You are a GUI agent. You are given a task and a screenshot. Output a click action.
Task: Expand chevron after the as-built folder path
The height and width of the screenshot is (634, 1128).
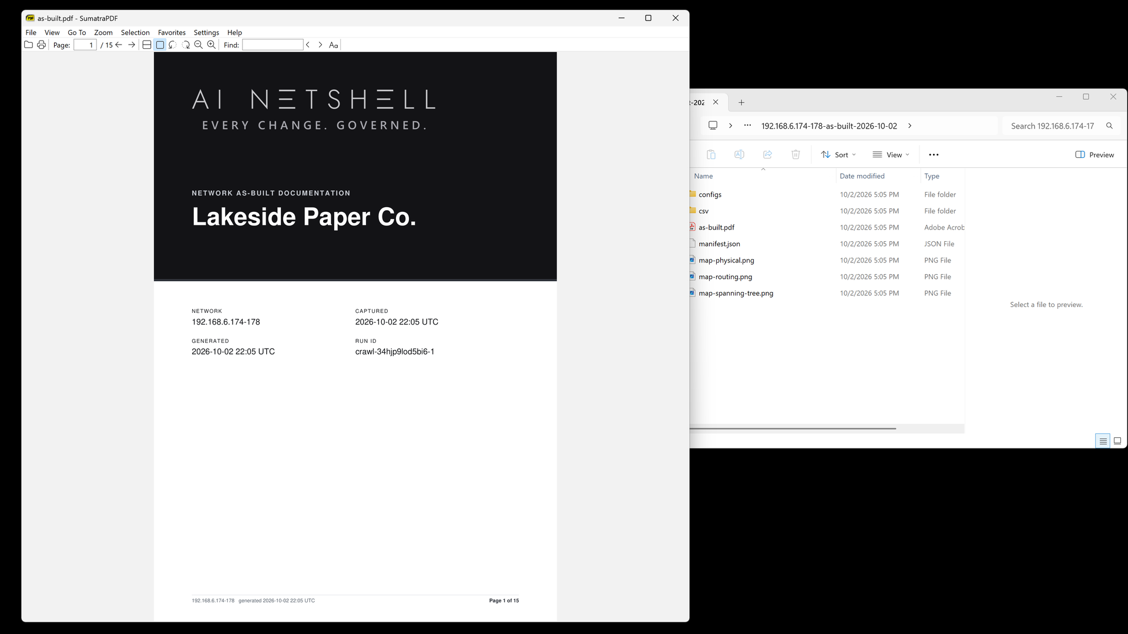[x=909, y=126]
